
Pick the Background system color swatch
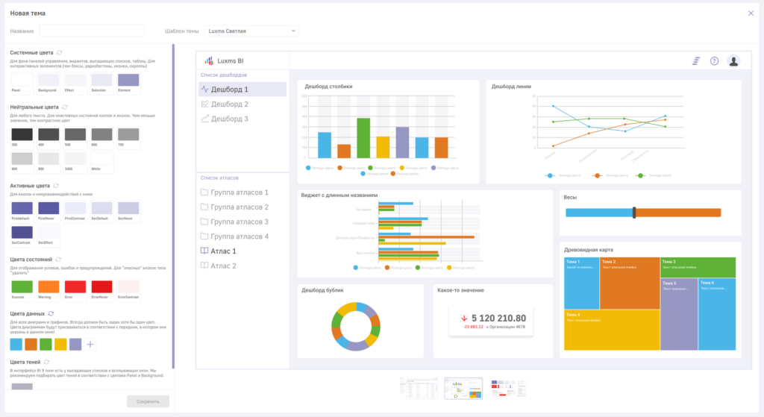click(48, 80)
